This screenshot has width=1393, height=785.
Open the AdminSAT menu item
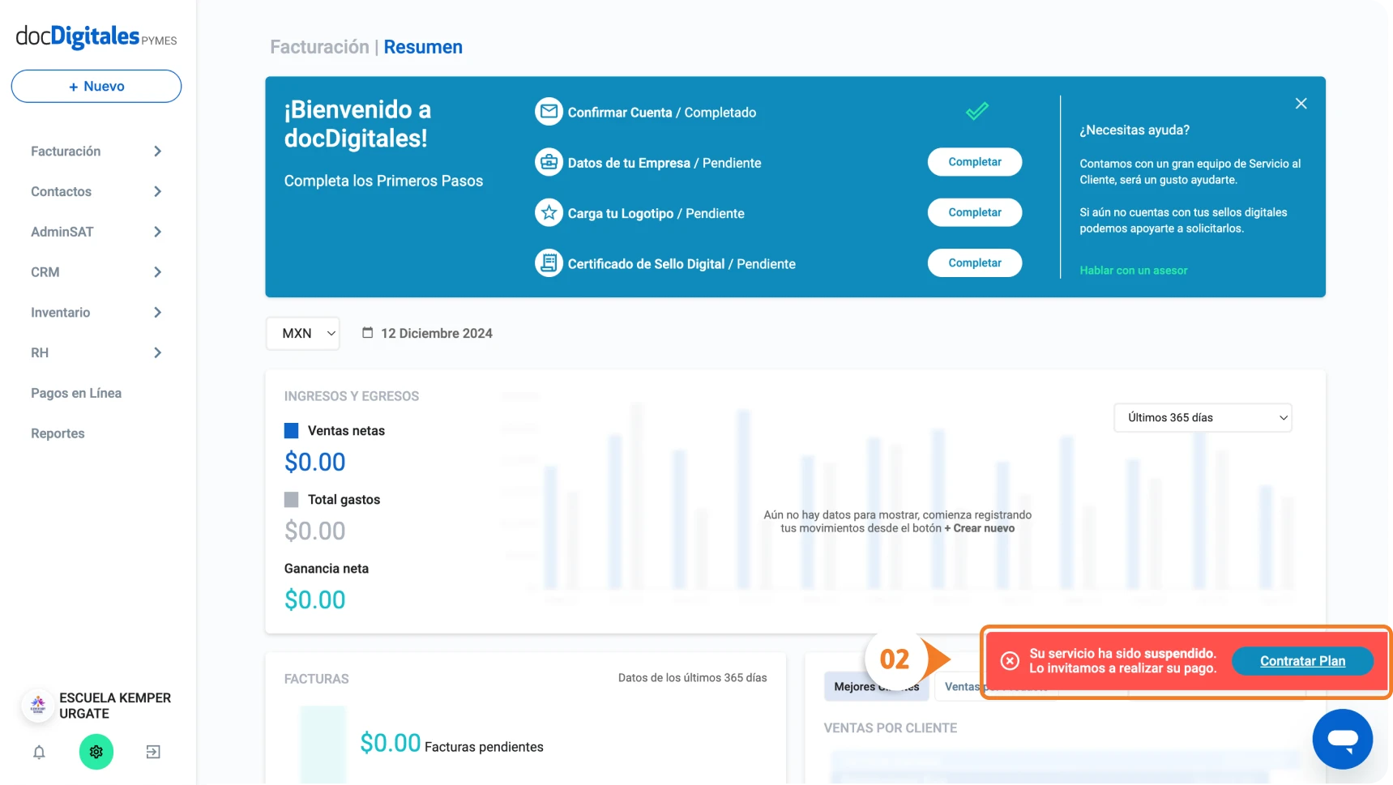pos(62,233)
